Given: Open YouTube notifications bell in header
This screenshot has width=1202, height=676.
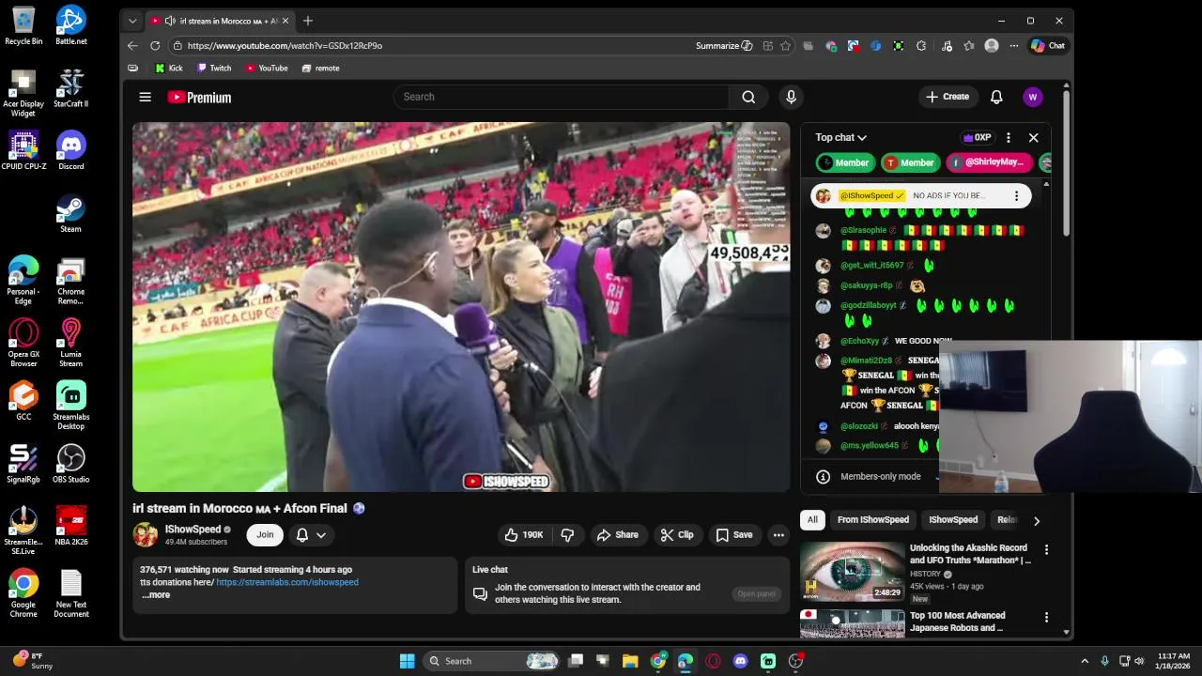Looking at the screenshot, I should click(996, 97).
